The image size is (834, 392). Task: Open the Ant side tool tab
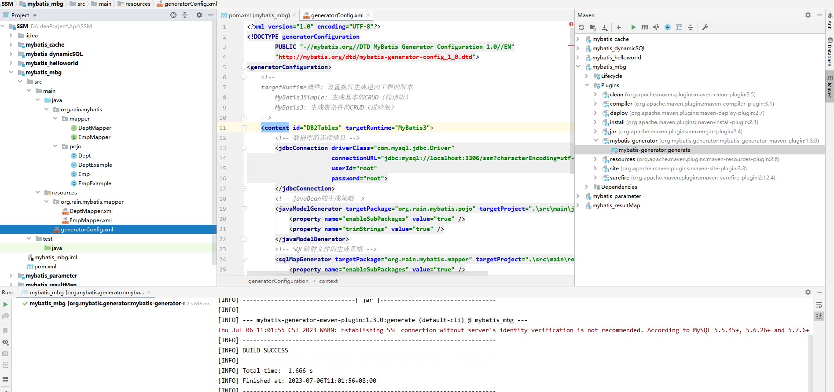pyautogui.click(x=830, y=21)
